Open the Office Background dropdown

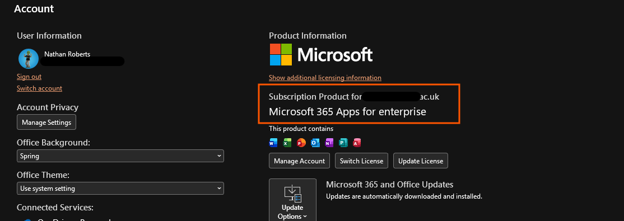click(x=120, y=156)
